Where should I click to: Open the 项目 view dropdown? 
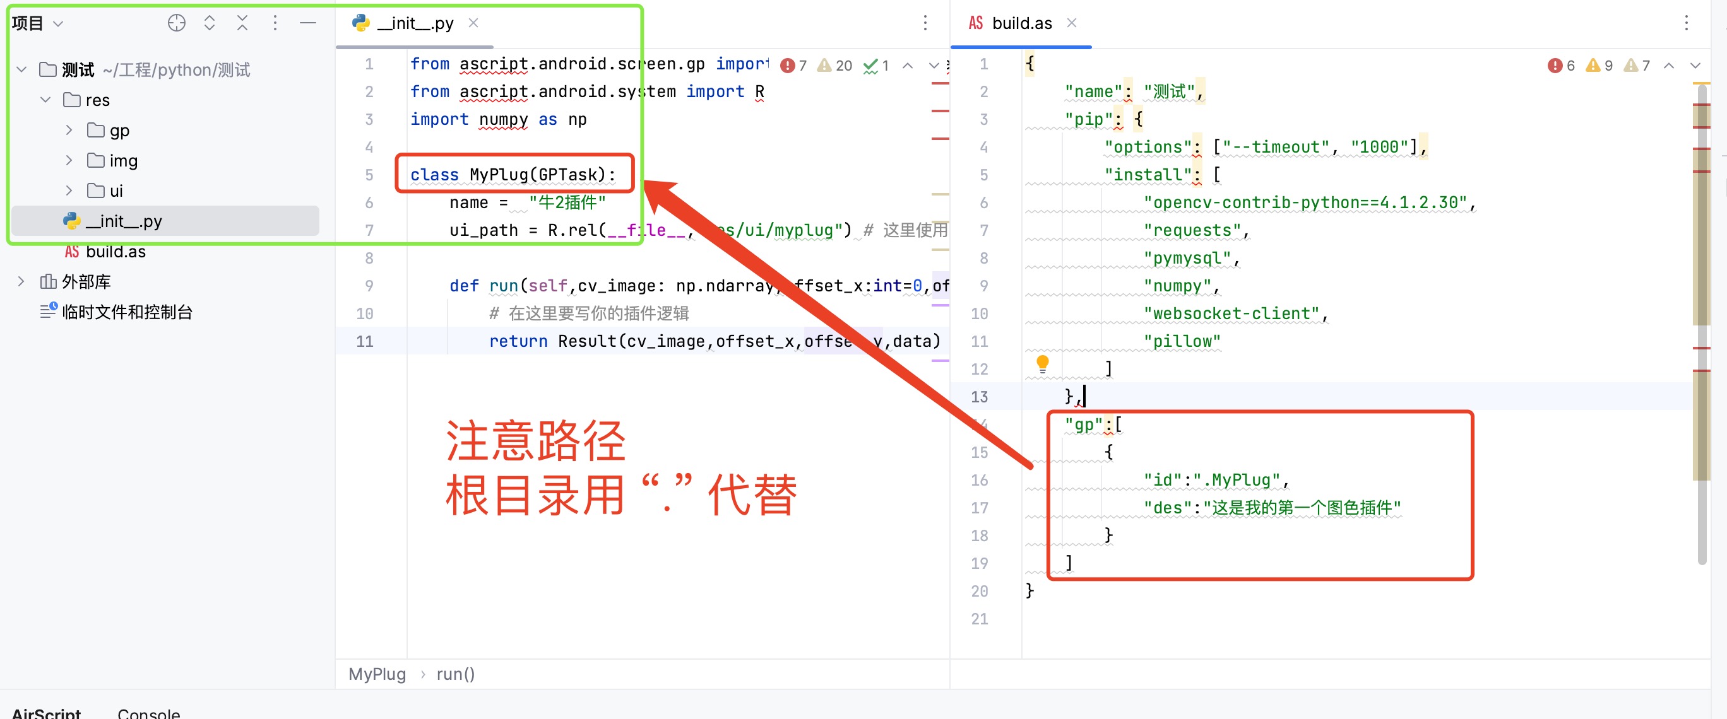(x=37, y=23)
